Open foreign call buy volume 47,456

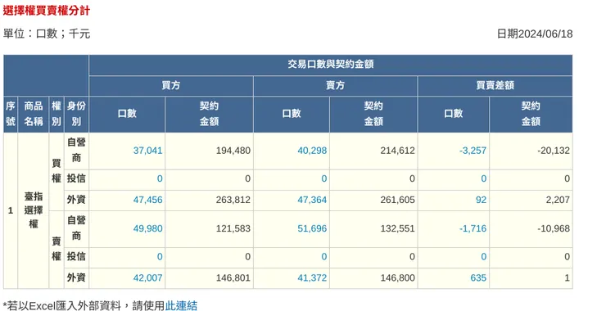pos(147,200)
